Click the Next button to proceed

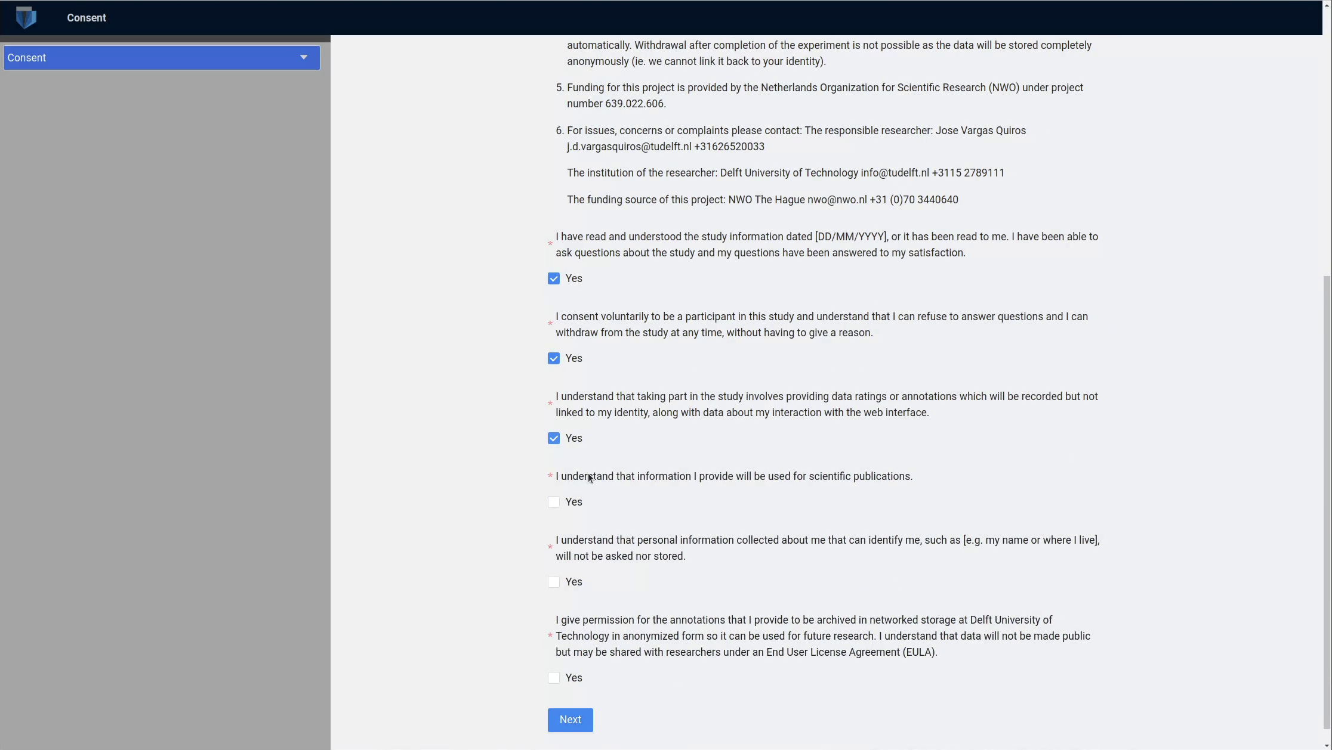click(x=570, y=720)
